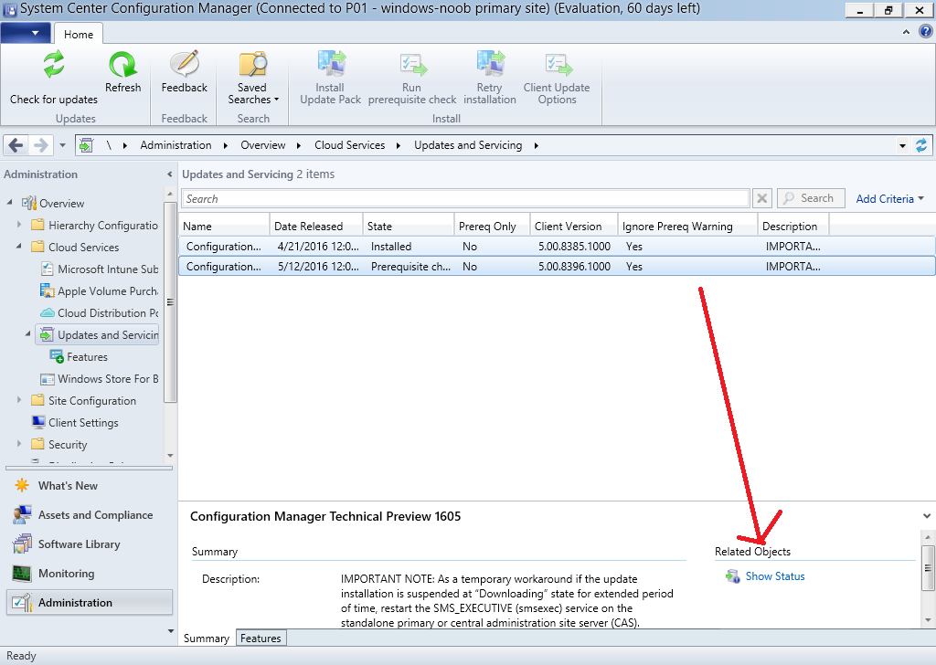Select the row with state Installed
Viewport: 936px width, 665px height.
557,247
